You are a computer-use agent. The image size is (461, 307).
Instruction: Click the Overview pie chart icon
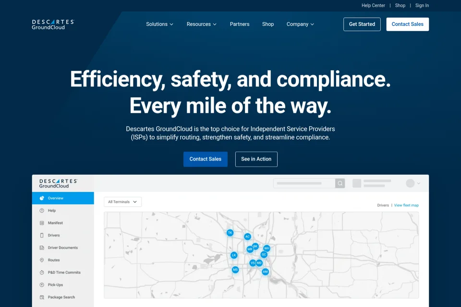[x=42, y=198]
